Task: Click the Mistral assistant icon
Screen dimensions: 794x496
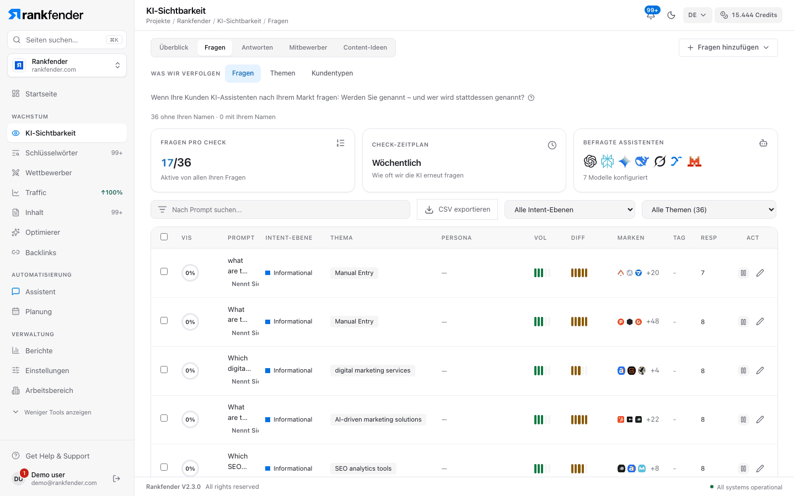Action: 694,161
